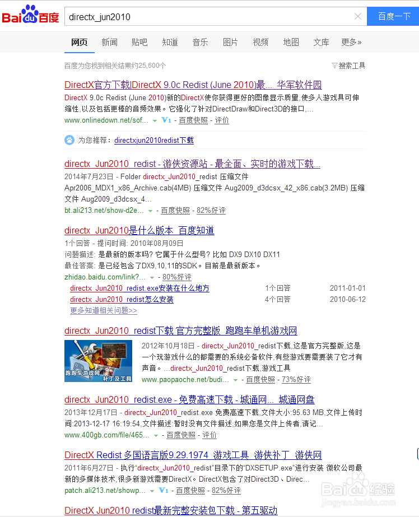This screenshot has width=419, height=517.
Task: Click the paw icon beside 为您推荐
Action: click(69, 140)
